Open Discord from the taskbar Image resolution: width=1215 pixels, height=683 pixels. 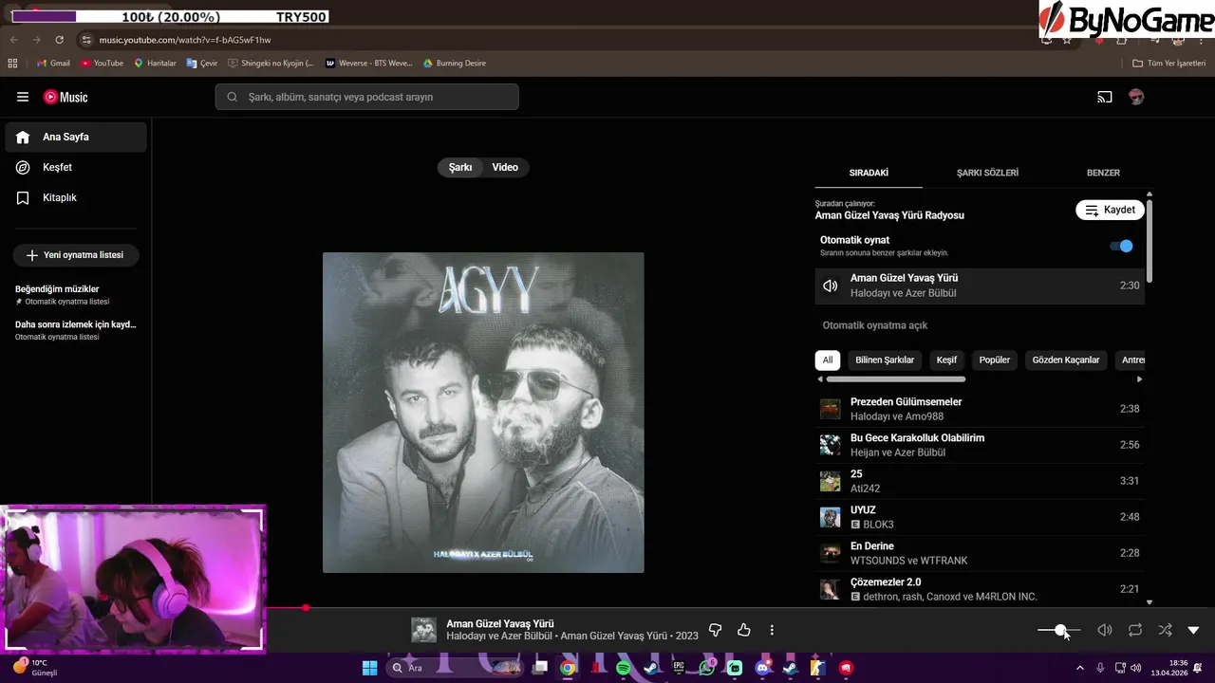point(762,668)
